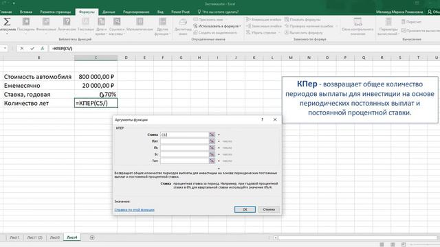Open the Name Manager

point(183,26)
